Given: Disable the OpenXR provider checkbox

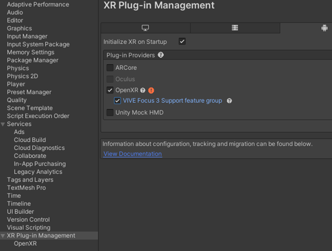Looking at the screenshot, I should 110,90.
